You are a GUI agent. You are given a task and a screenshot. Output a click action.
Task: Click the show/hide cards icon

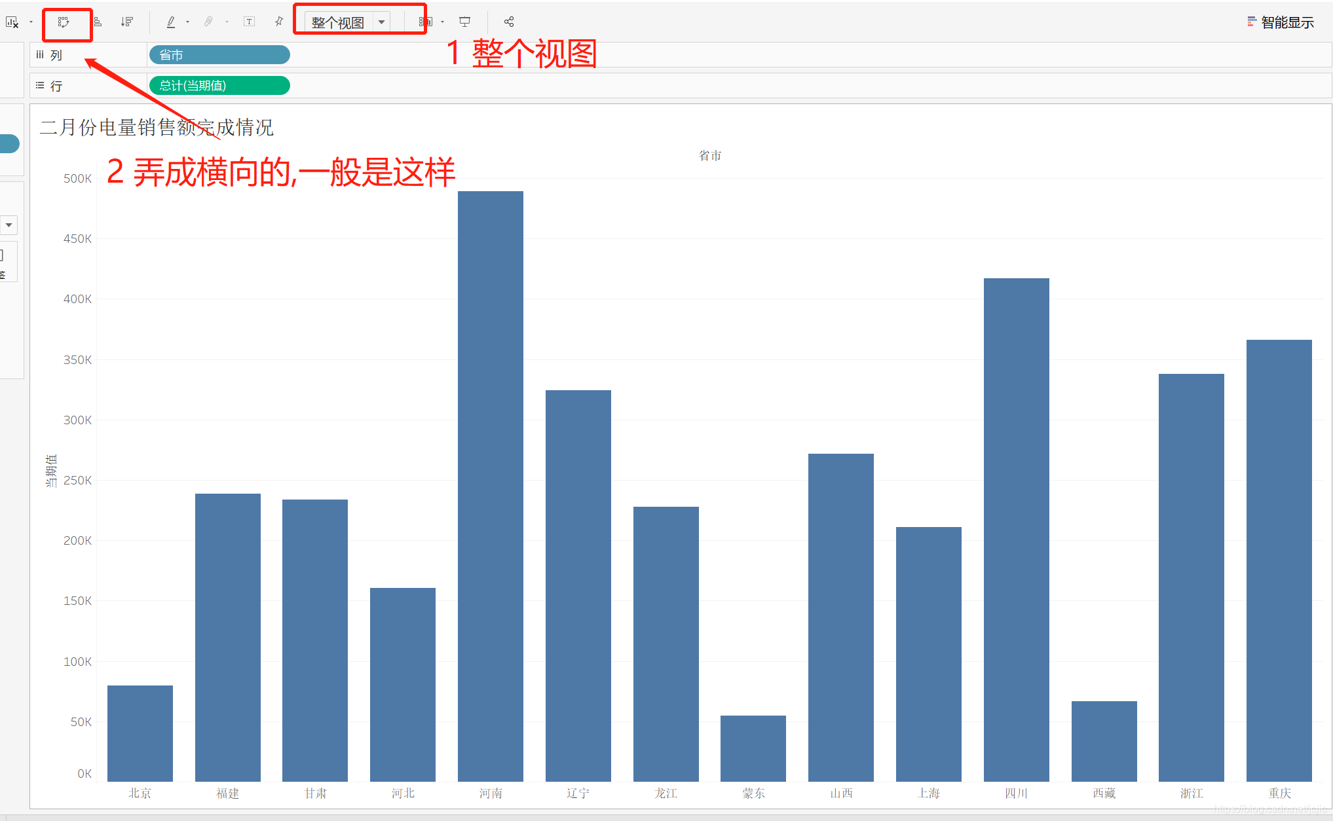click(x=426, y=22)
